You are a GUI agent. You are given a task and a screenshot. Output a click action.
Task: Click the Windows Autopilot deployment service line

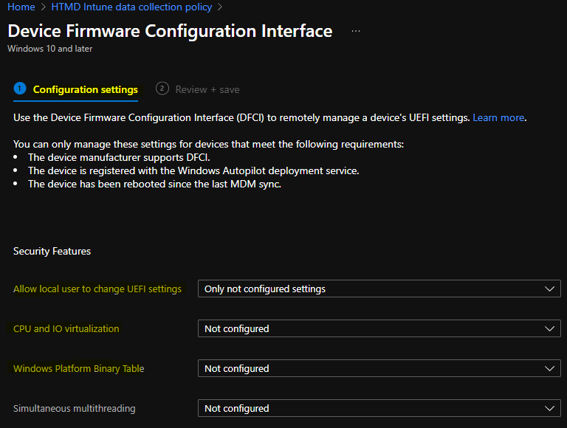tap(193, 170)
